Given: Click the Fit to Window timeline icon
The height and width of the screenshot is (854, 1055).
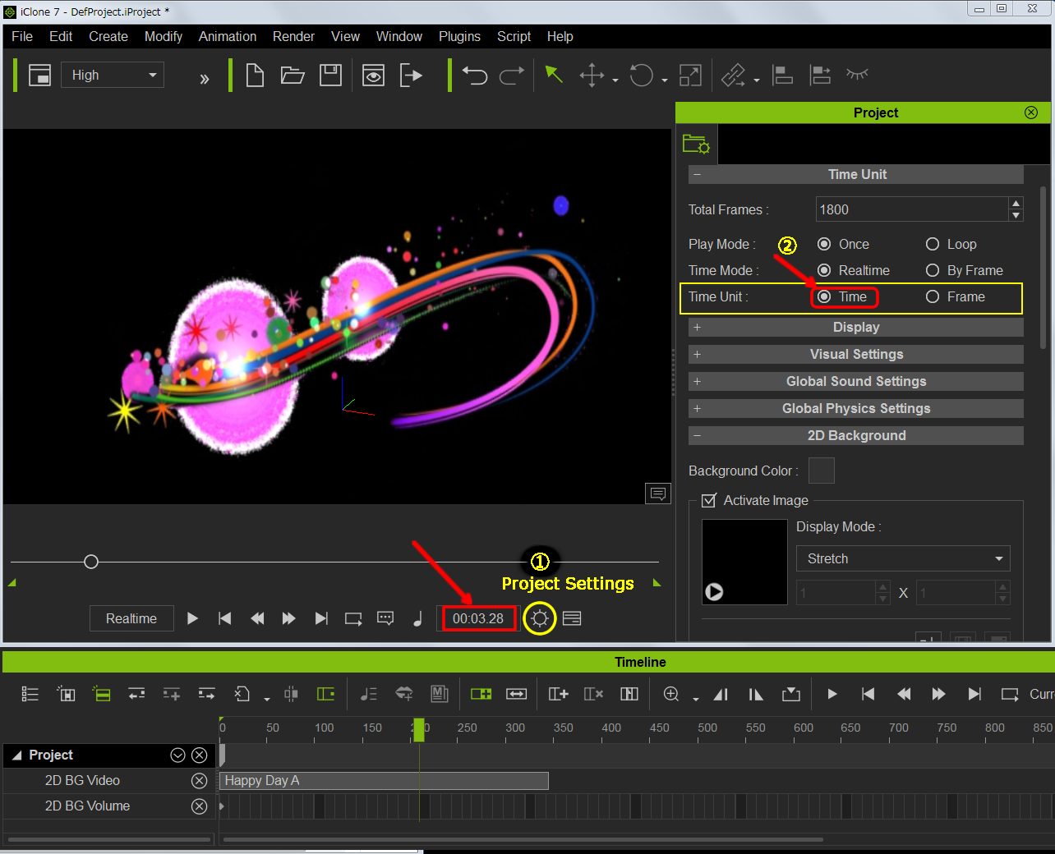Looking at the screenshot, I should (516, 694).
